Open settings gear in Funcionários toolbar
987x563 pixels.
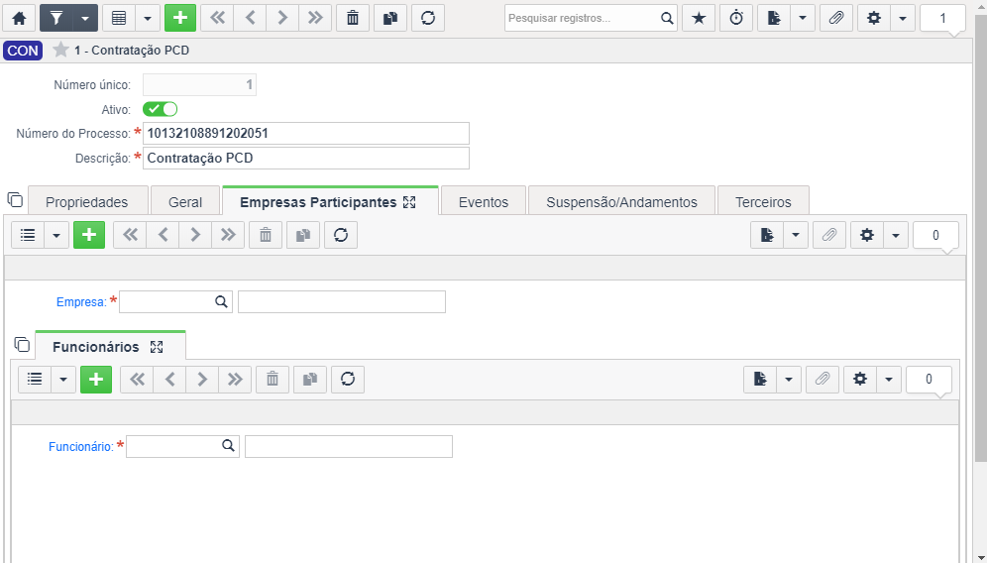tap(860, 379)
